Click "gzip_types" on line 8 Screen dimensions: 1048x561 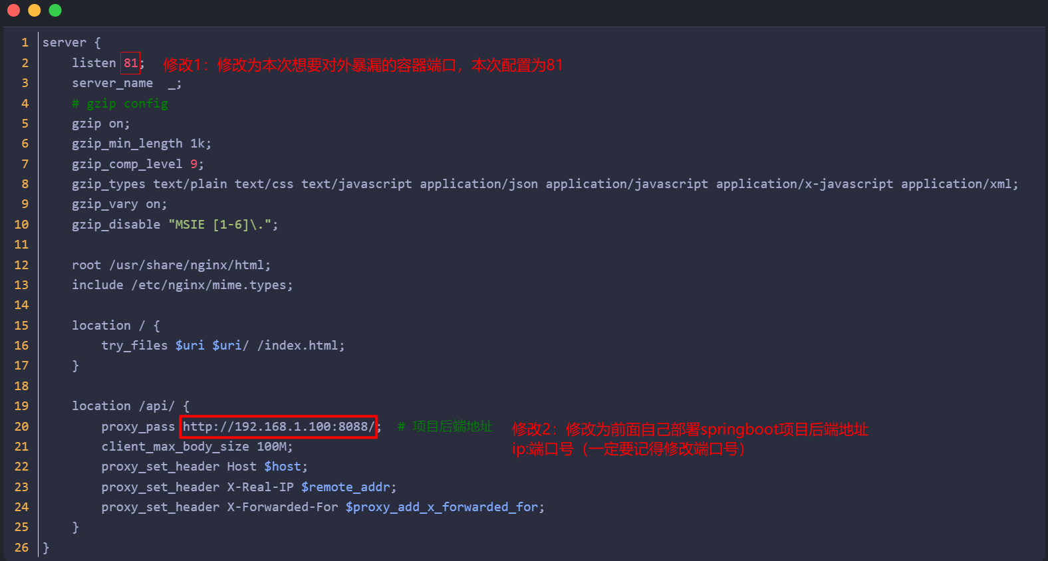(x=108, y=184)
